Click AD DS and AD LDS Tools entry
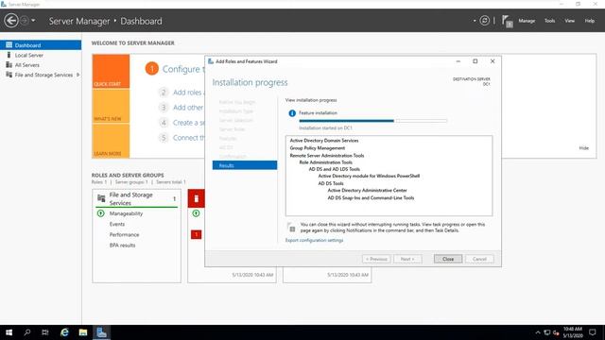The image size is (605, 340). click(334, 169)
